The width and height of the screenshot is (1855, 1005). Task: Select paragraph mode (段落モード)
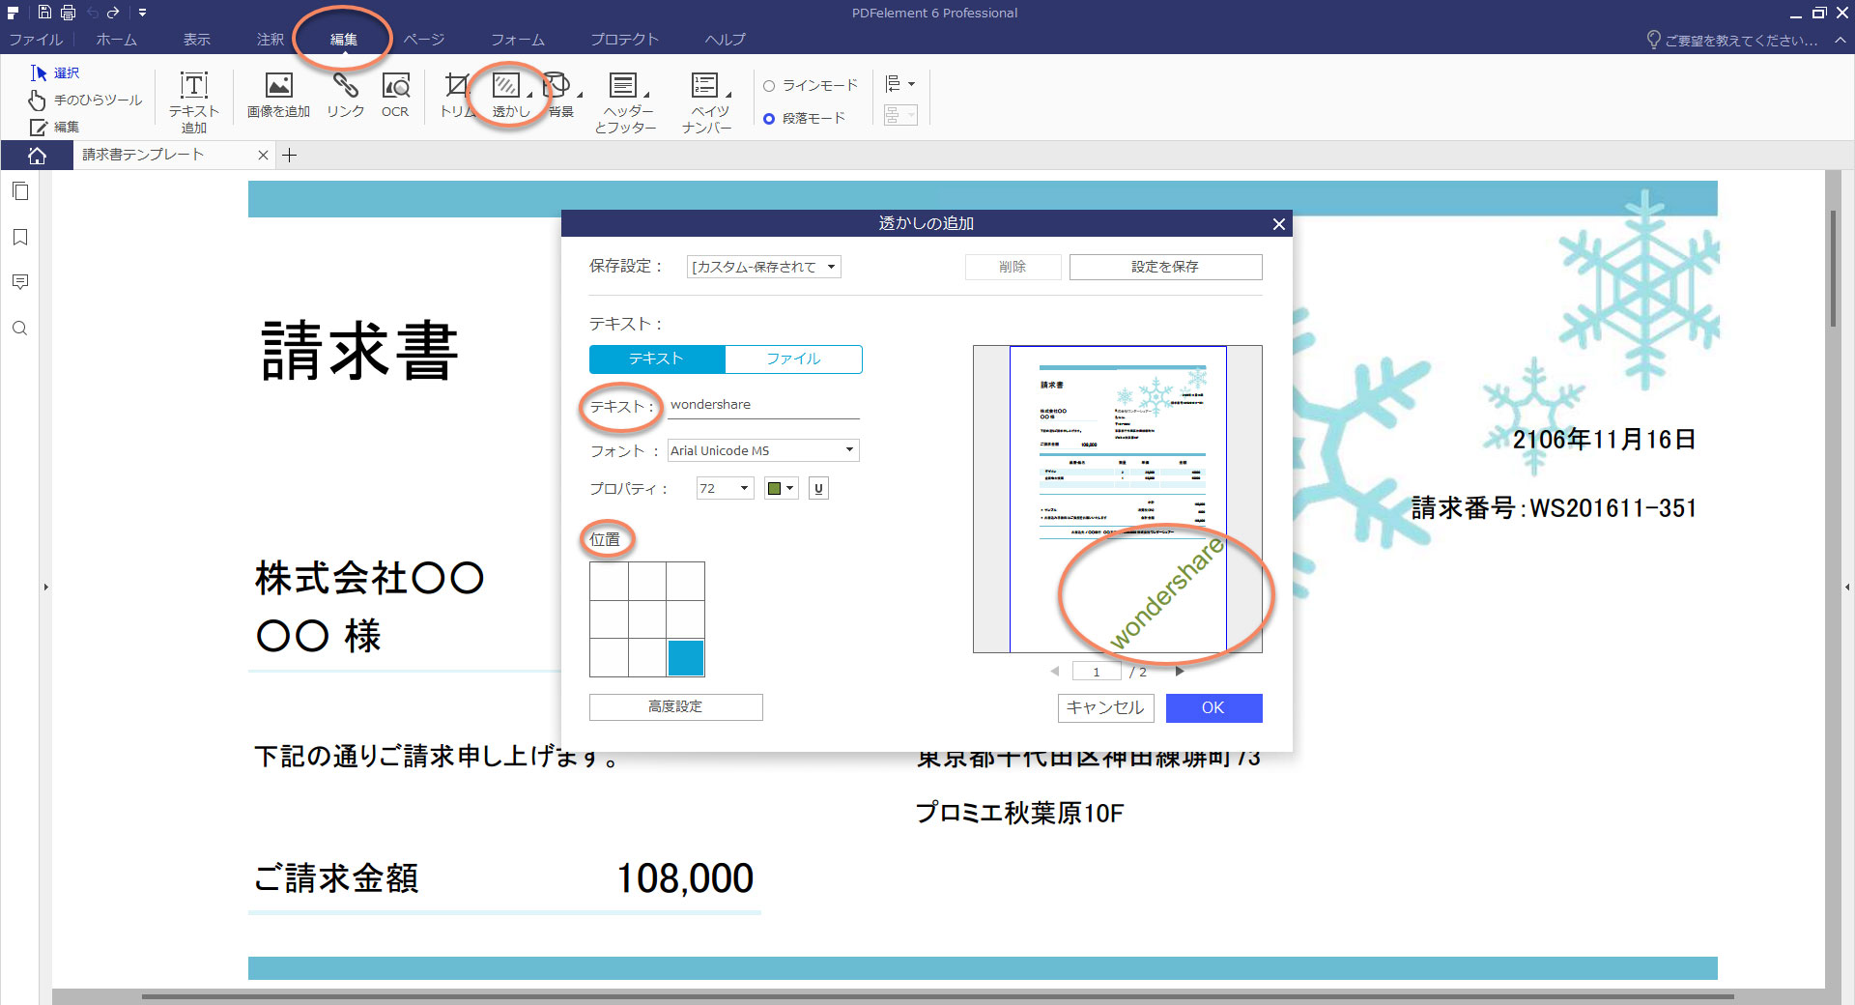point(769,118)
